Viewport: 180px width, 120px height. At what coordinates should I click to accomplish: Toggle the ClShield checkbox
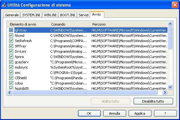pos(11,78)
